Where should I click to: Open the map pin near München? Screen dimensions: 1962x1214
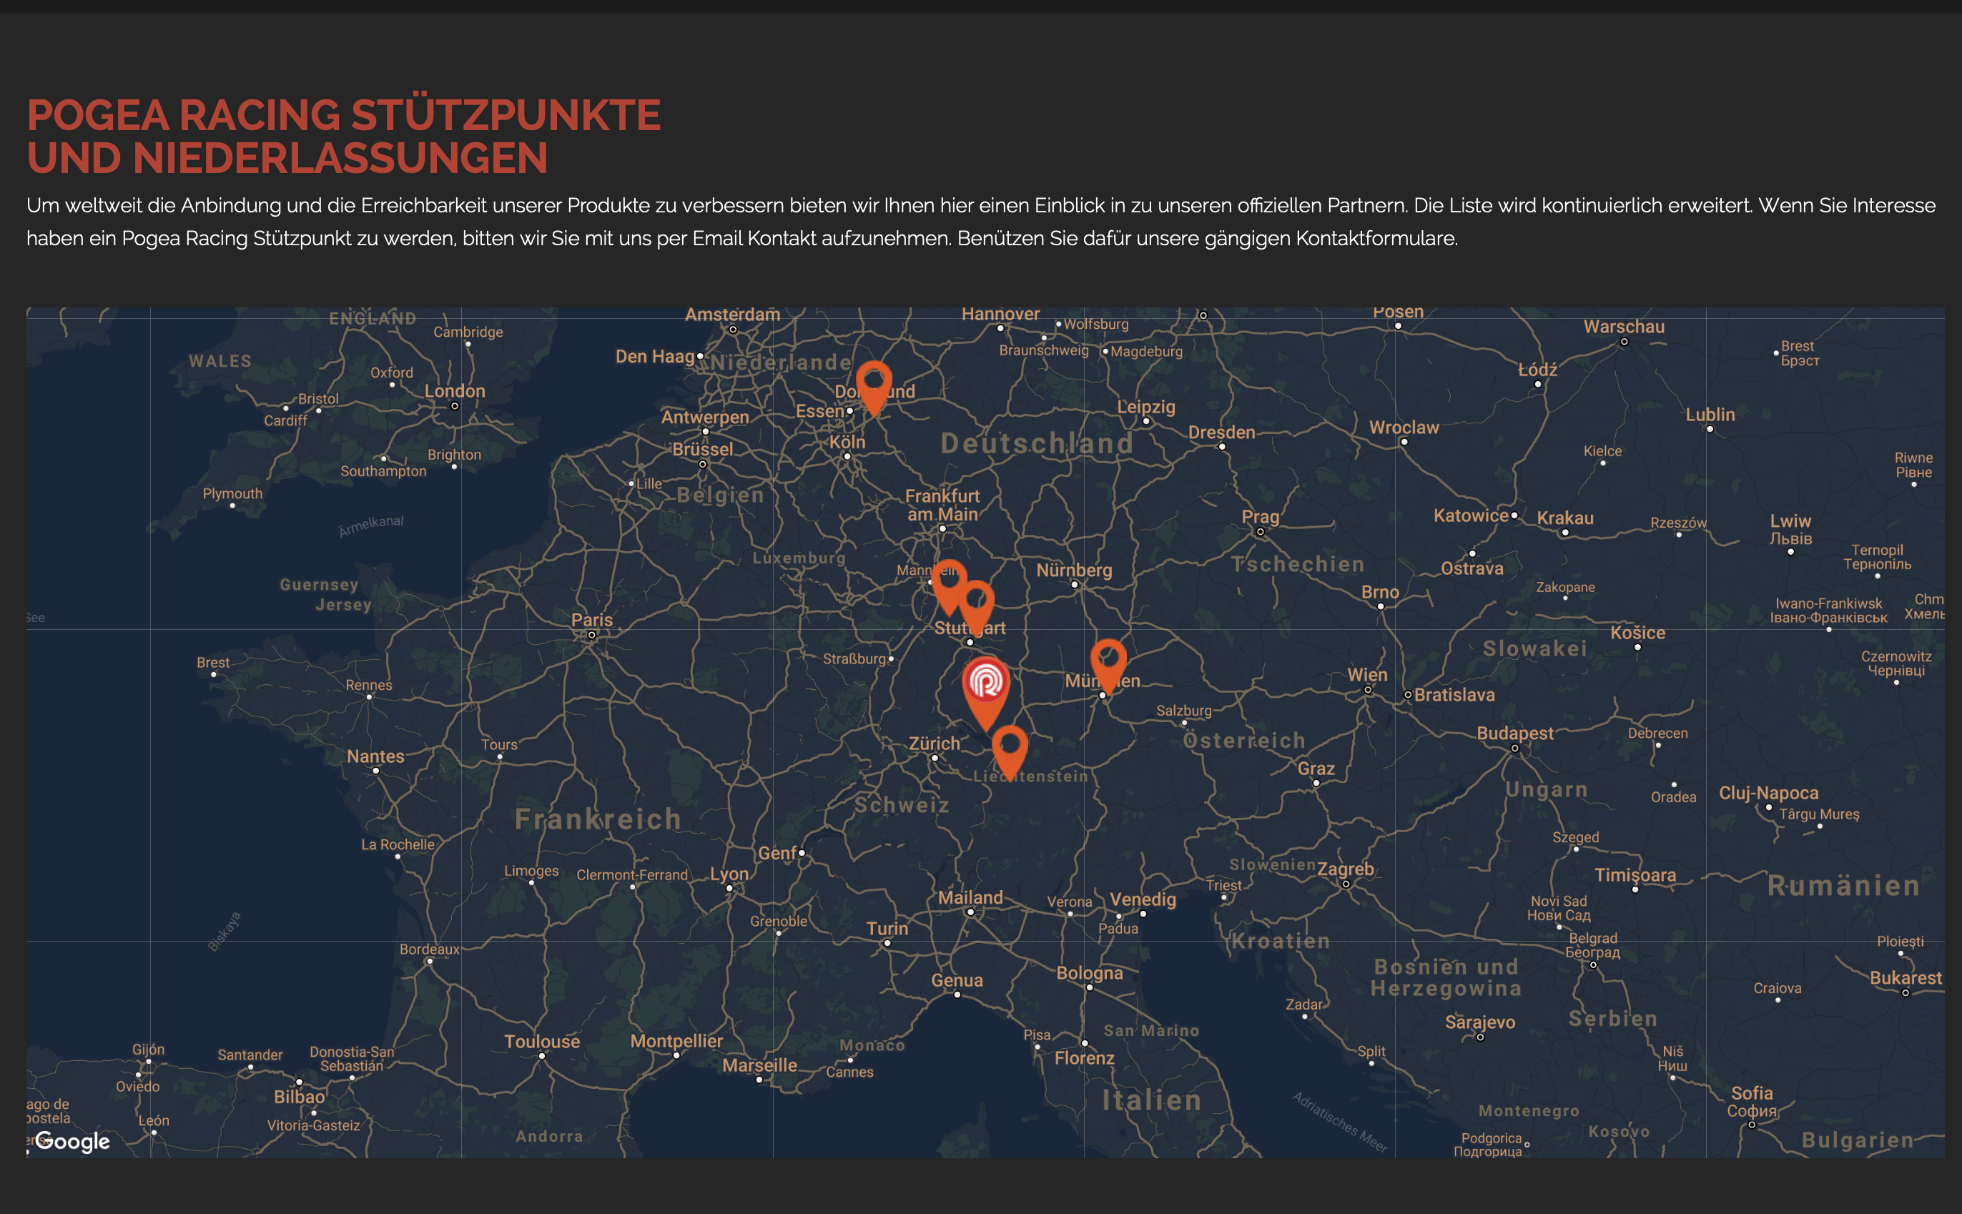pyautogui.click(x=1108, y=666)
